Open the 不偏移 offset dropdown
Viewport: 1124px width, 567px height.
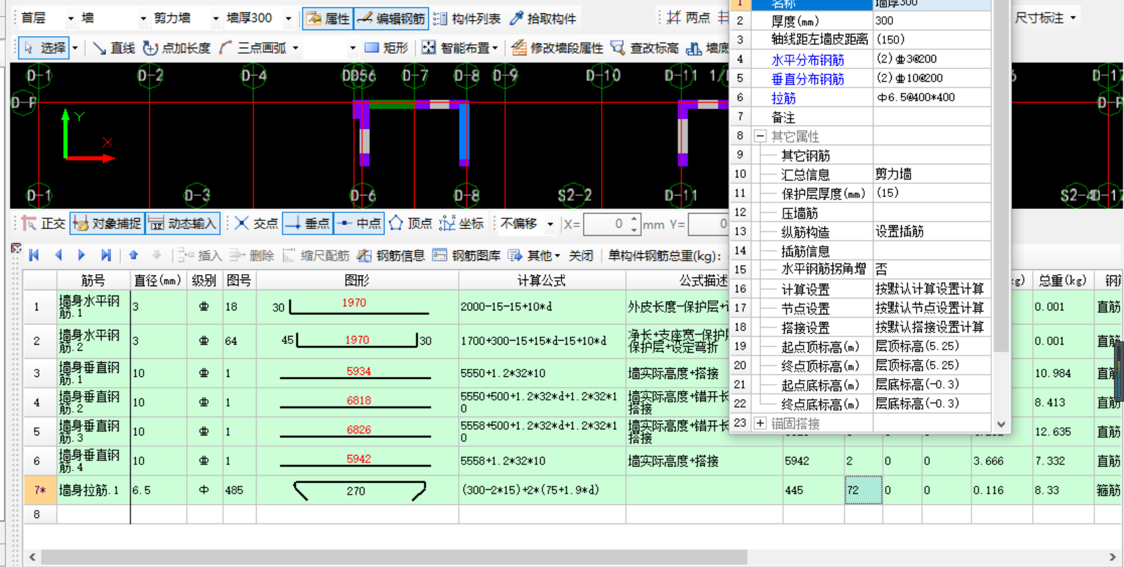[x=550, y=224]
